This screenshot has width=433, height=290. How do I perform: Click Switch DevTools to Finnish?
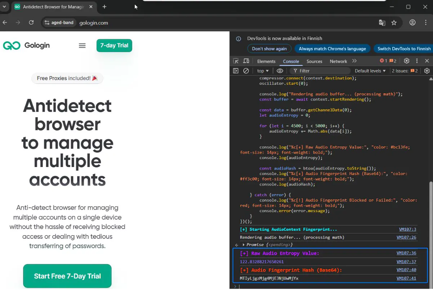point(403,49)
